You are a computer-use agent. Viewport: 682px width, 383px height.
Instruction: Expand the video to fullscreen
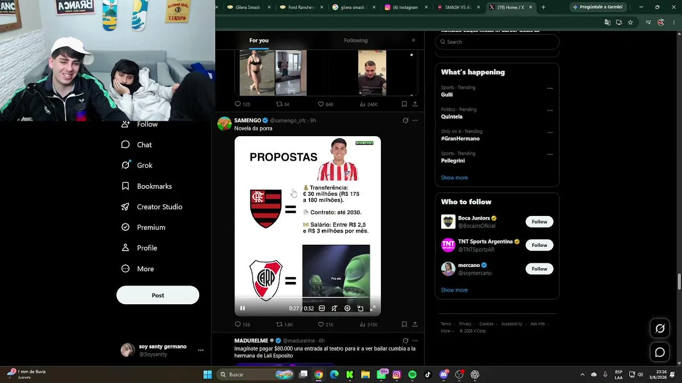click(373, 309)
